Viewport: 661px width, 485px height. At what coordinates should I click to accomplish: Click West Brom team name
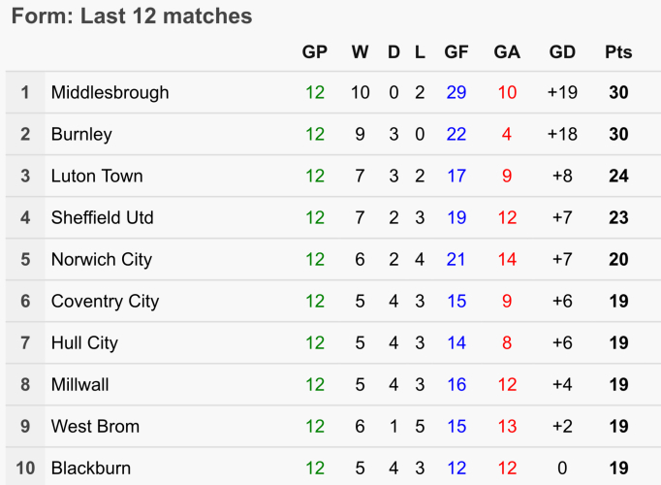pyautogui.click(x=95, y=427)
